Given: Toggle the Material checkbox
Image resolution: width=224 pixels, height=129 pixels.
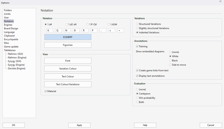Looking at the screenshot, I should coord(46,91).
